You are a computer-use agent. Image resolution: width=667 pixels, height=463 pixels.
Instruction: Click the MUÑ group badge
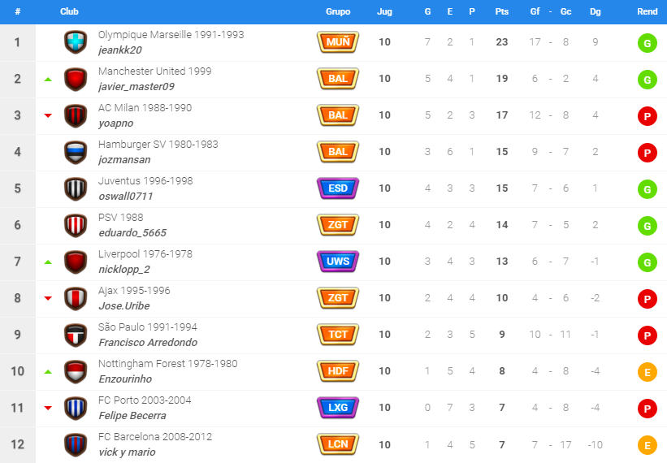(338, 42)
